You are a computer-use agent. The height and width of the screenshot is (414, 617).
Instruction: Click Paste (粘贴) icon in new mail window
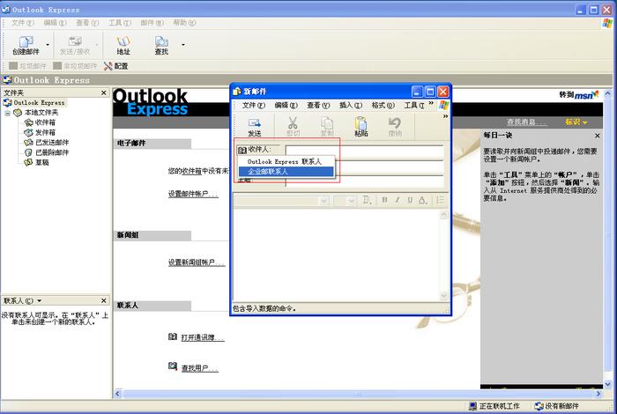coord(361,127)
